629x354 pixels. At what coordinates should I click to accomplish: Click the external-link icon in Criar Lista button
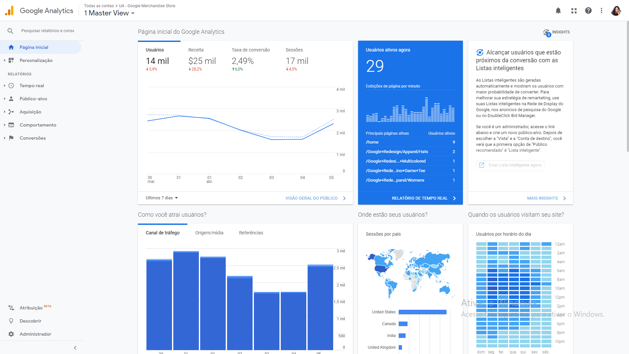(x=482, y=165)
